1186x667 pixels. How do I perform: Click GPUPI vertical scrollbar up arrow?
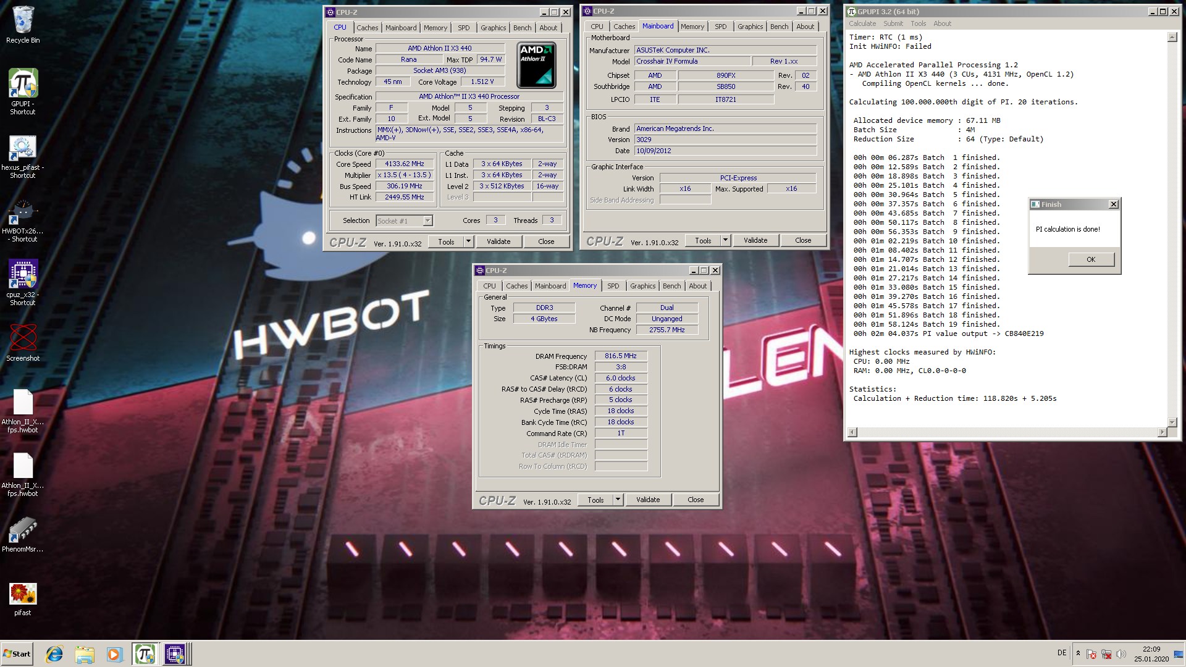point(1172,38)
